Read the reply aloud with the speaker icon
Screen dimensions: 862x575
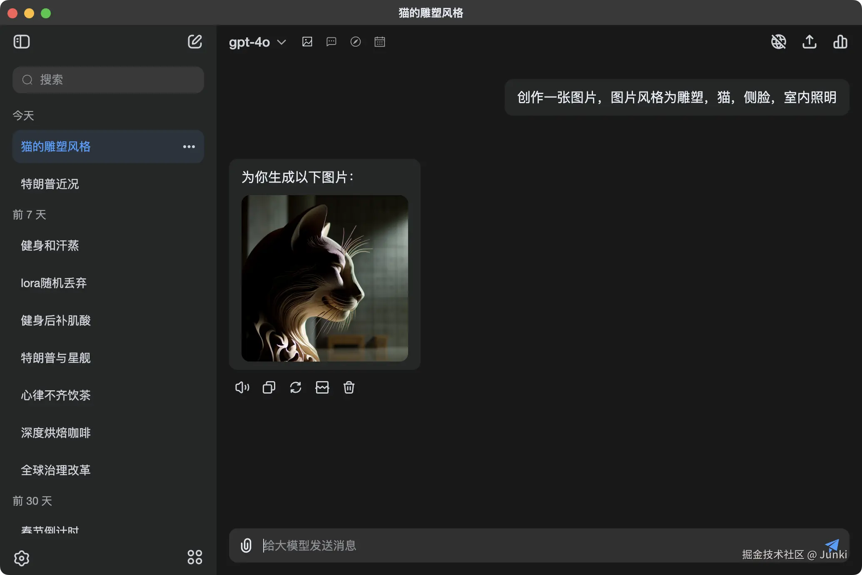[242, 387]
